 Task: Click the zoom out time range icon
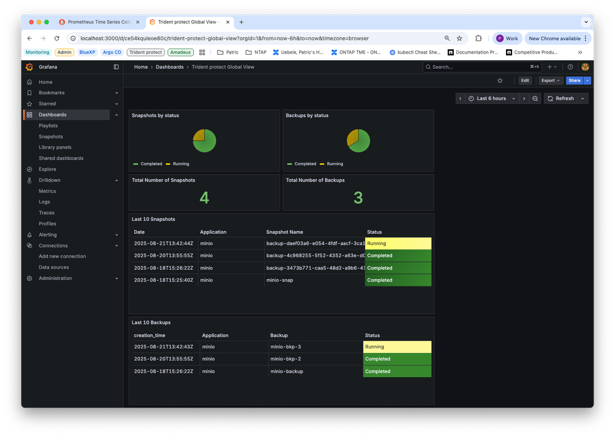pos(536,99)
